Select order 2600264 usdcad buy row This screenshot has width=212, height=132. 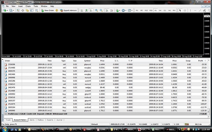point(106,107)
